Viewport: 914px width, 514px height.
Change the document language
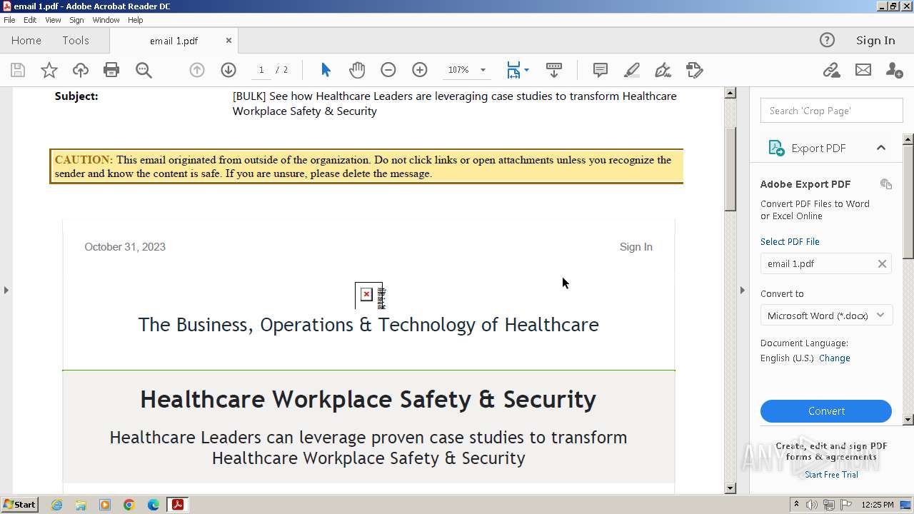click(835, 358)
